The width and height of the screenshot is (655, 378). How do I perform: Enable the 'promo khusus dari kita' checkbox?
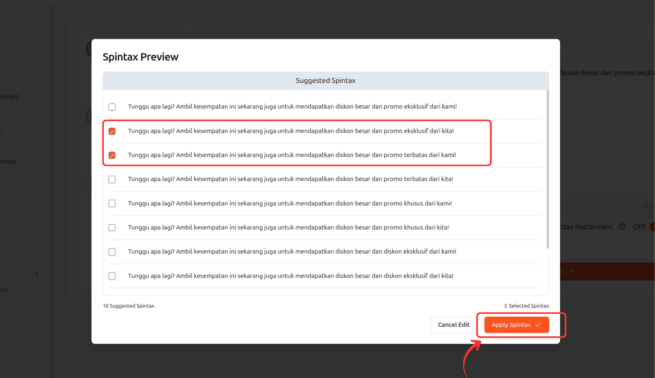(x=112, y=228)
